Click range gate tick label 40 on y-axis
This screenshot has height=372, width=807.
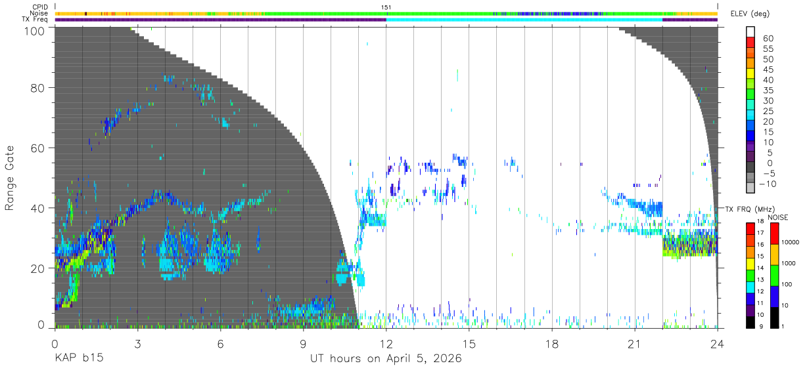point(39,208)
